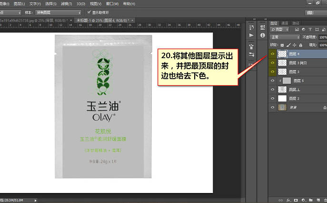Open workspace 摄影 dropdown
Screen dimensions: 327x203
click(316, 13)
